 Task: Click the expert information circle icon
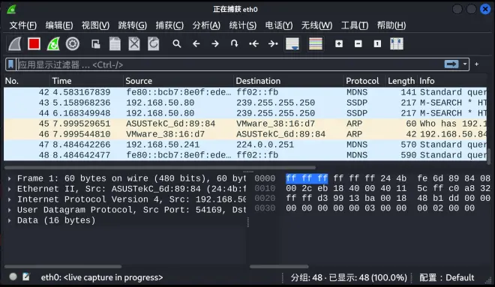[x=13, y=277]
